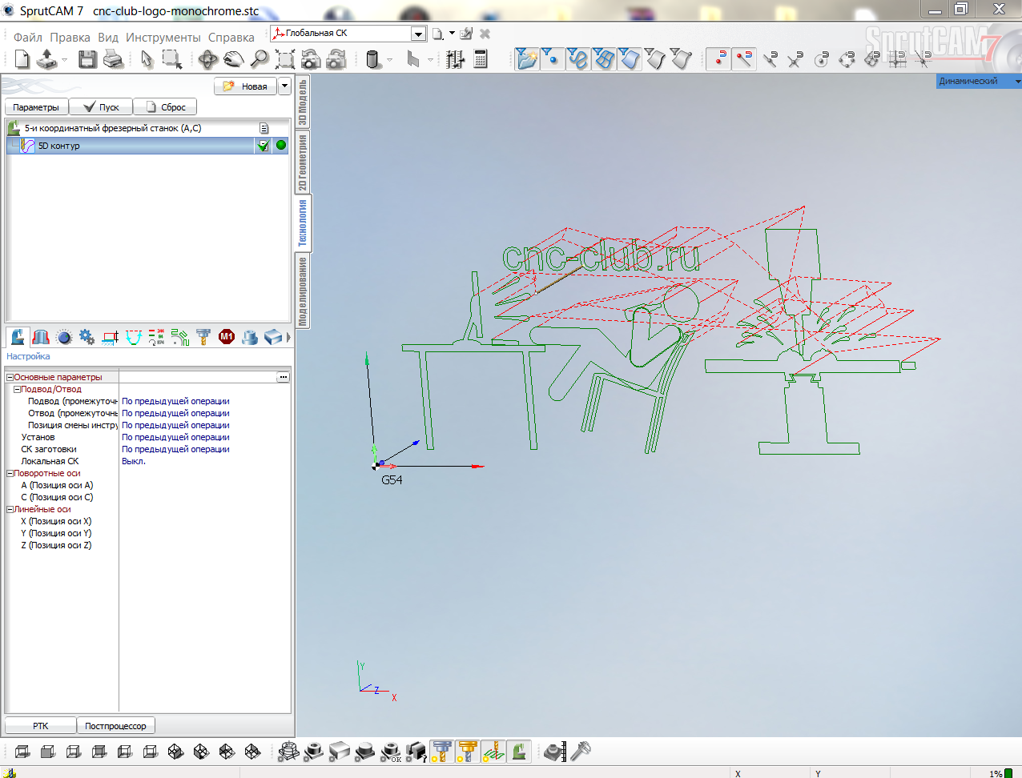
Task: Open the workpiece parameters icon in operation tabs
Action: tap(41, 337)
